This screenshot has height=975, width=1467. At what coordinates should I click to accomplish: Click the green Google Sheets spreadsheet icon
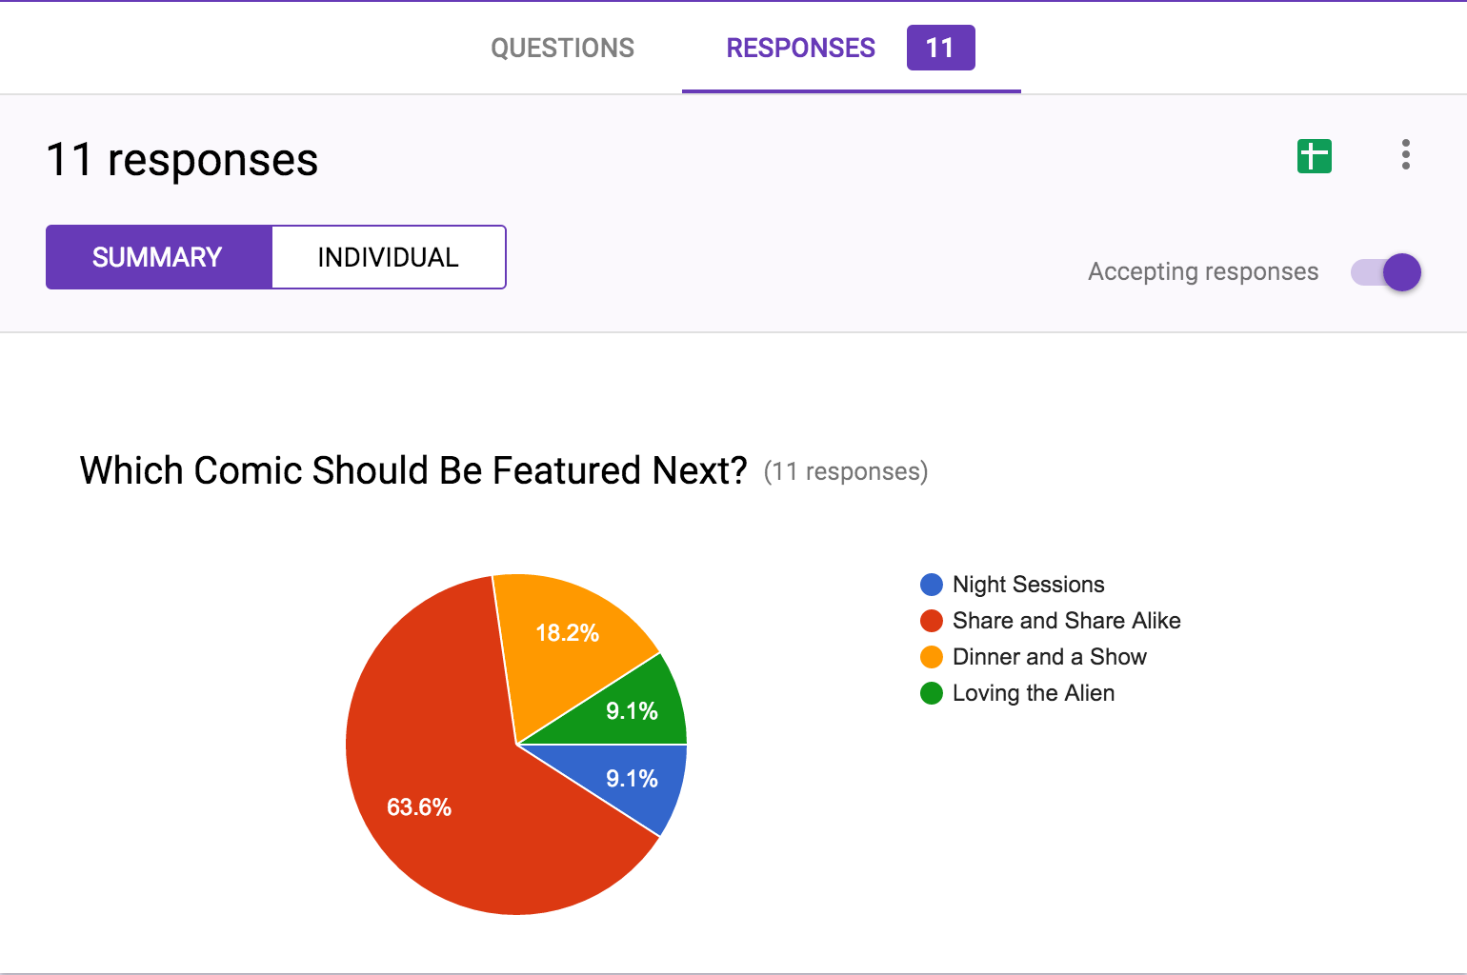pos(1314,156)
